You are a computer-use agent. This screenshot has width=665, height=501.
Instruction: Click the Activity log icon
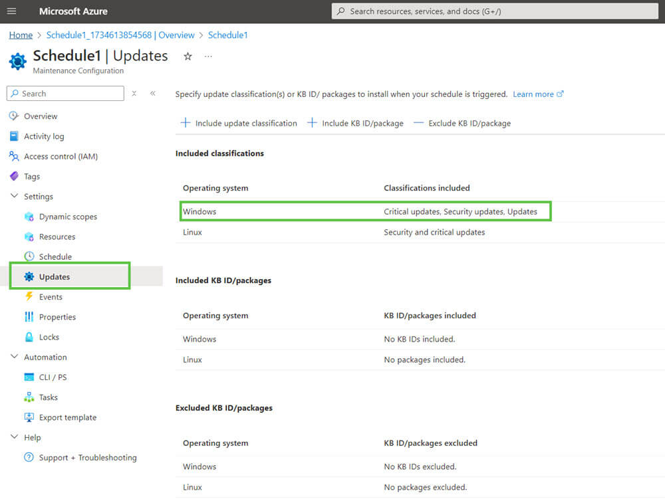tap(14, 136)
